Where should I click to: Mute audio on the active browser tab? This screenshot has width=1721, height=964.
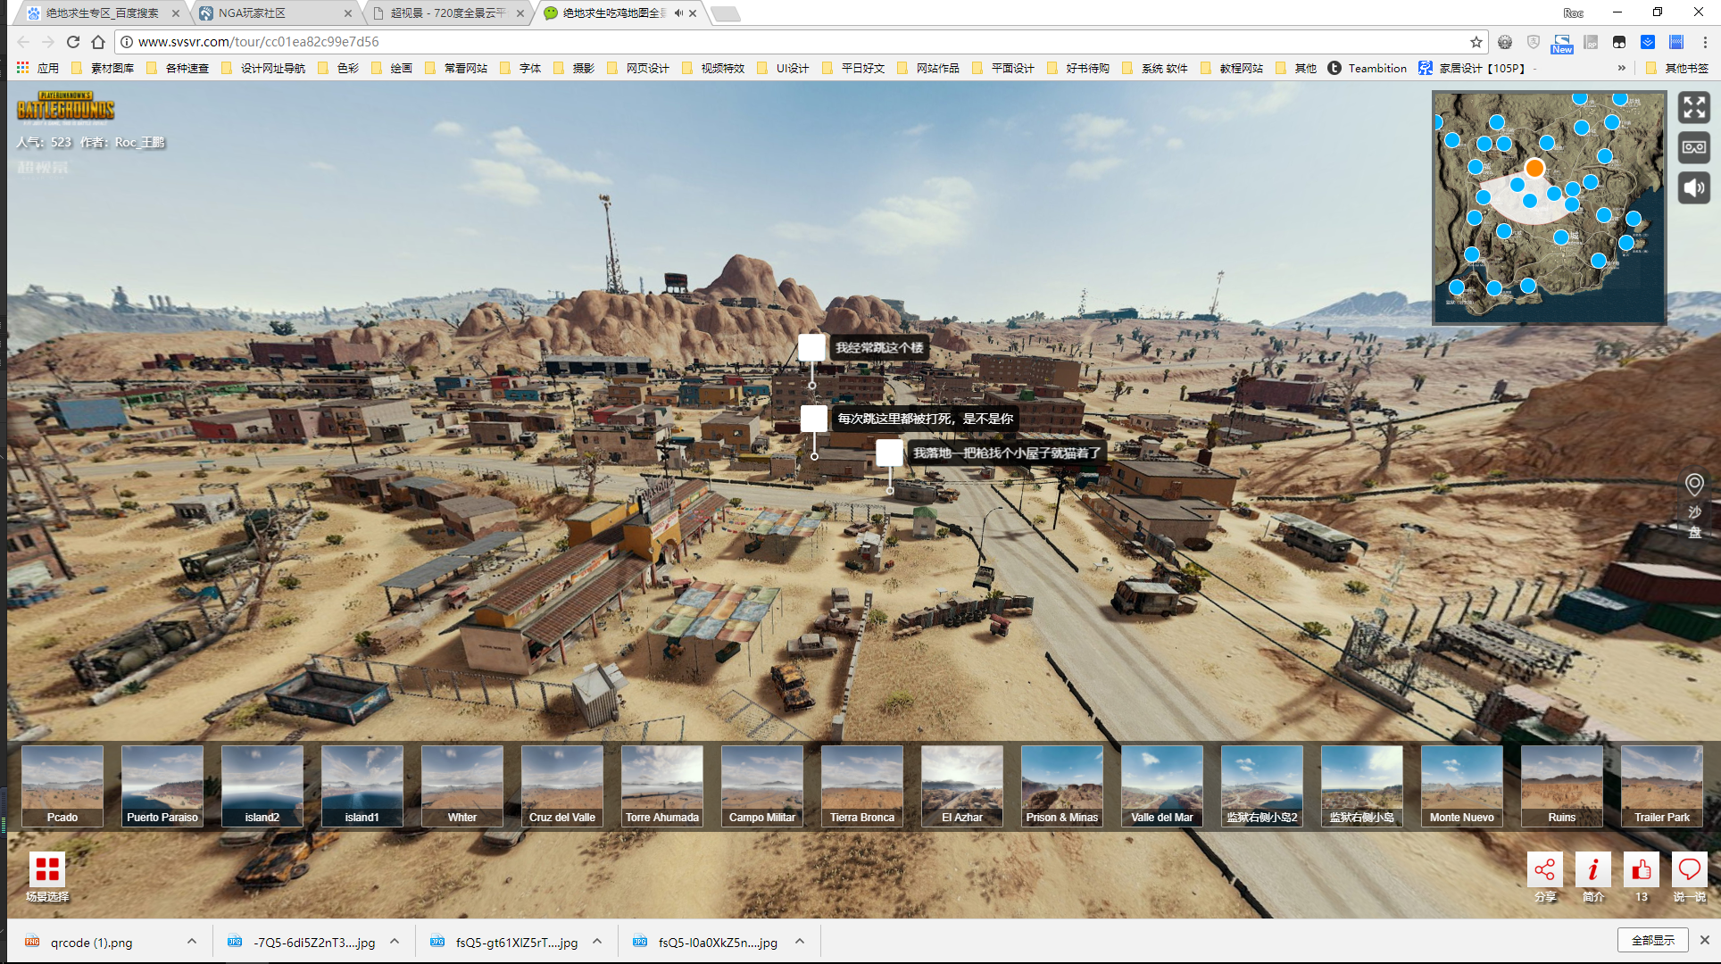click(x=678, y=13)
